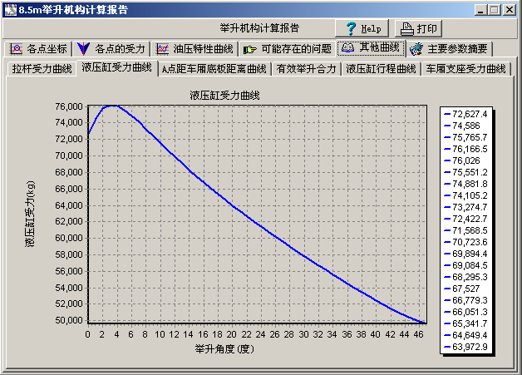The width and height of the screenshot is (522, 375).
Task: Maximize the calculation report window
Action: (x=495, y=10)
